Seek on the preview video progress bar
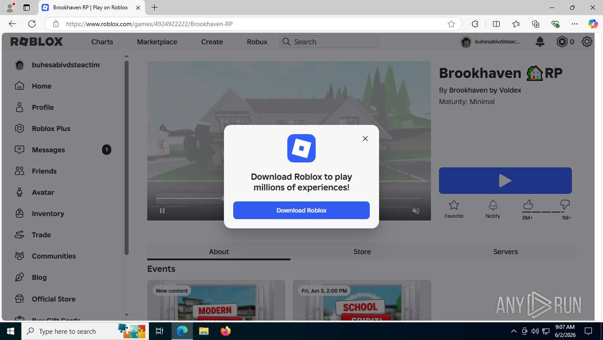The width and height of the screenshot is (603, 340). pyautogui.click(x=289, y=198)
